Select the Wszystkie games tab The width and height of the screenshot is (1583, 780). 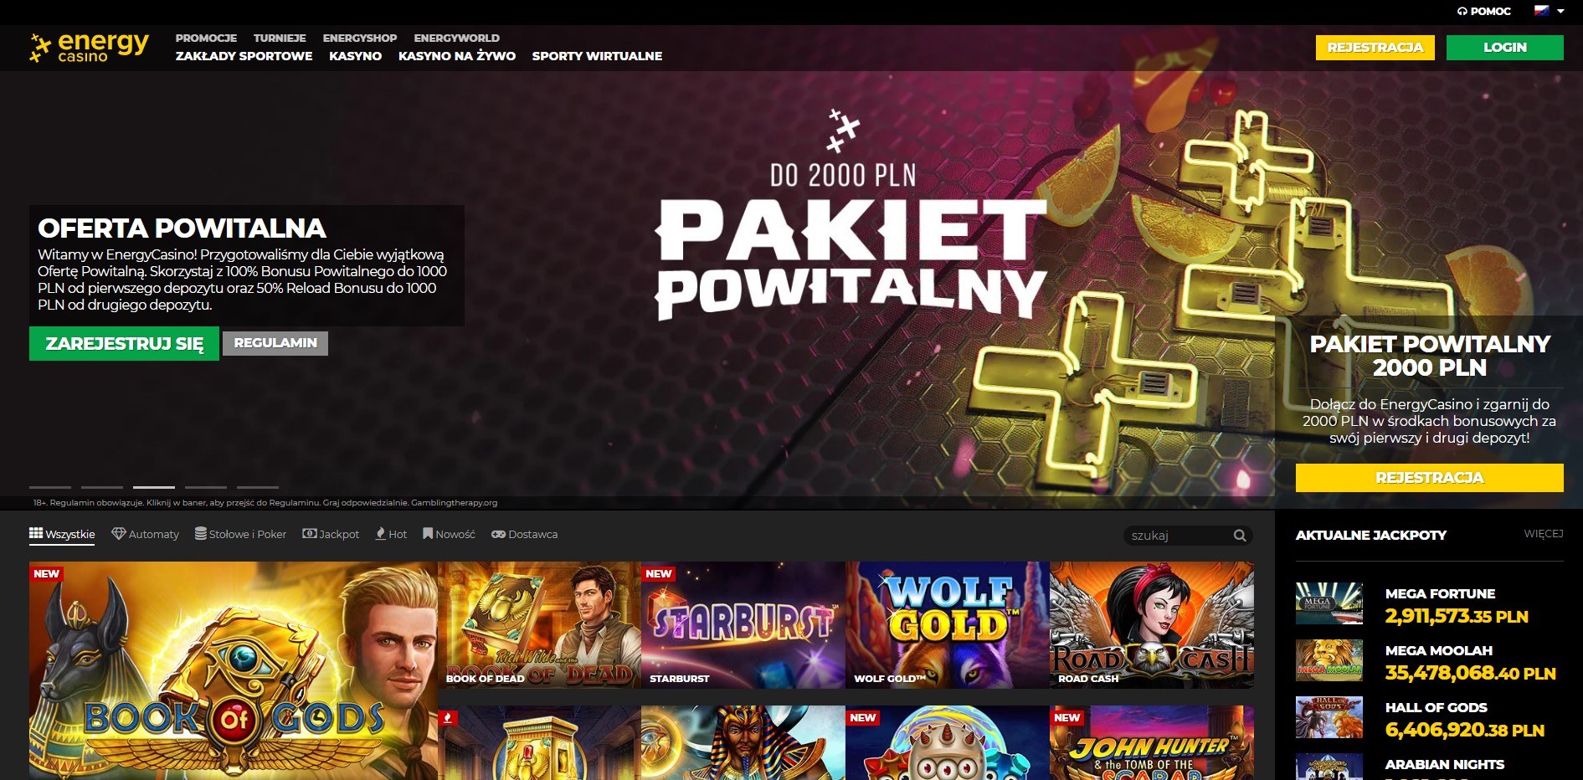[62, 534]
